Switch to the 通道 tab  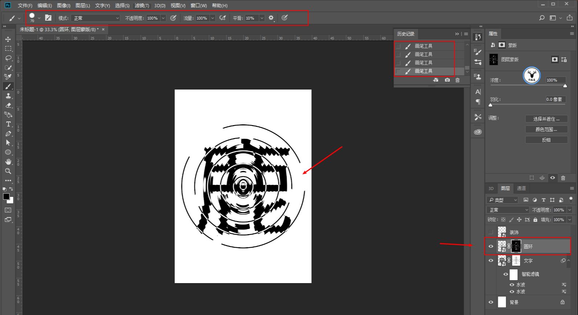[521, 188]
